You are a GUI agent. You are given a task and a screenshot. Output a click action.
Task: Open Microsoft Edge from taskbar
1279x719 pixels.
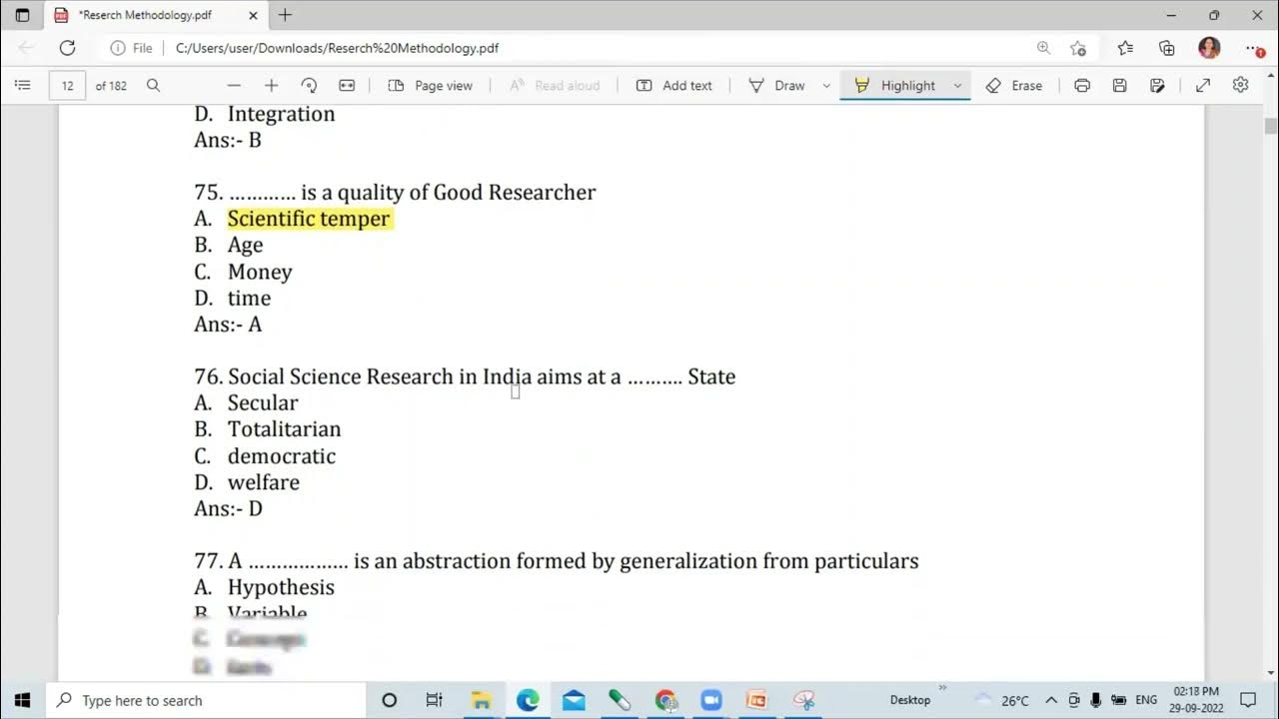(528, 700)
